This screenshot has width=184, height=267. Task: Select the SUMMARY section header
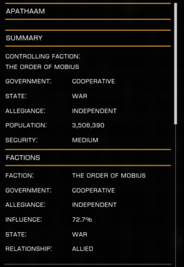(x=24, y=38)
